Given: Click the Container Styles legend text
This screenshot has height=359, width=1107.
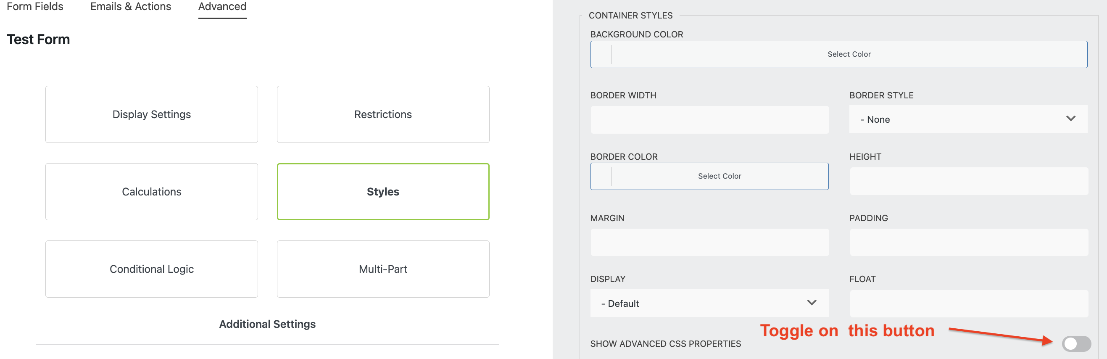Looking at the screenshot, I should [x=630, y=16].
